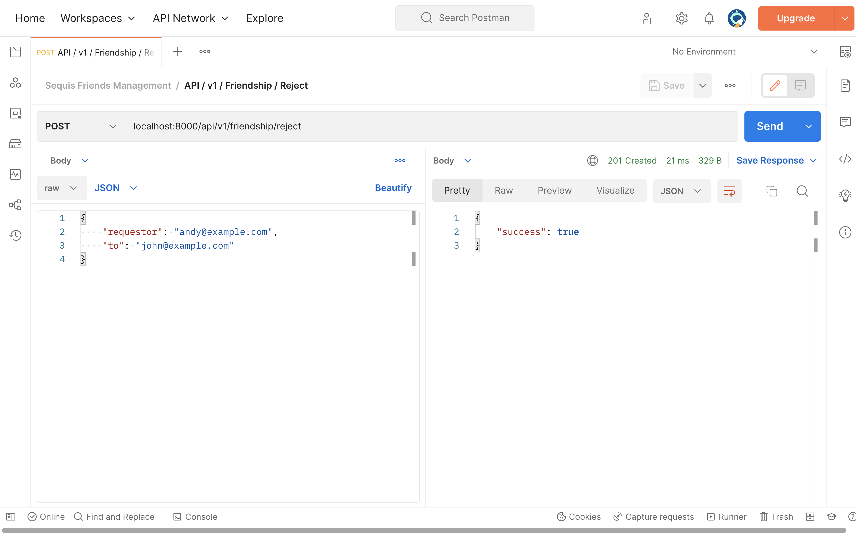Copy the response body
Image resolution: width=856 pixels, height=535 pixels.
[771, 191]
